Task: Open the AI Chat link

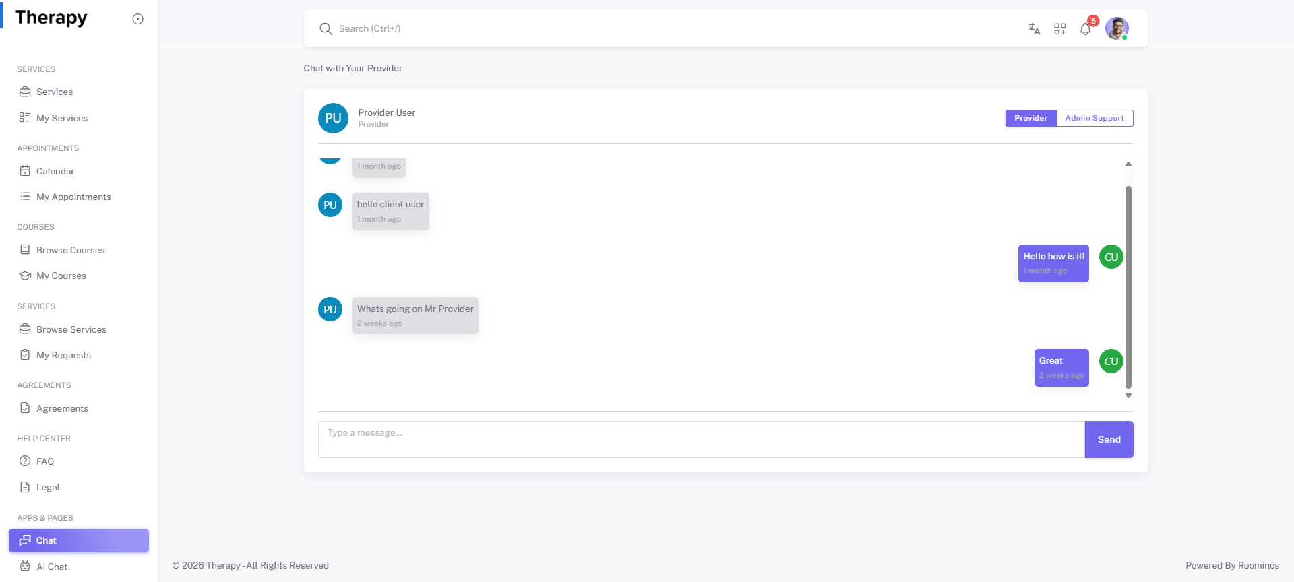Action: tap(79, 567)
